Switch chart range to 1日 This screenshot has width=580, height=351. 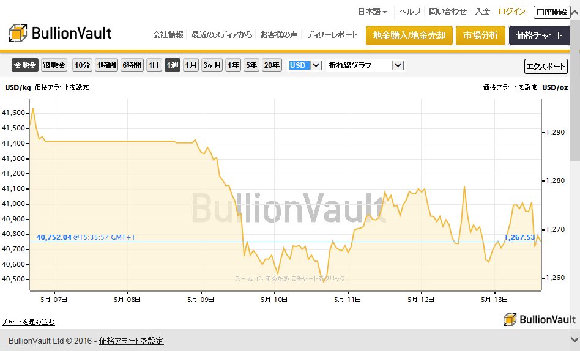click(154, 65)
